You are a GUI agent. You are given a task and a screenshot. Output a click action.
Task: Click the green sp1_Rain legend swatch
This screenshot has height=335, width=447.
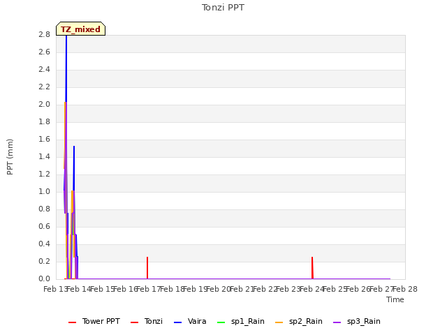(221, 322)
